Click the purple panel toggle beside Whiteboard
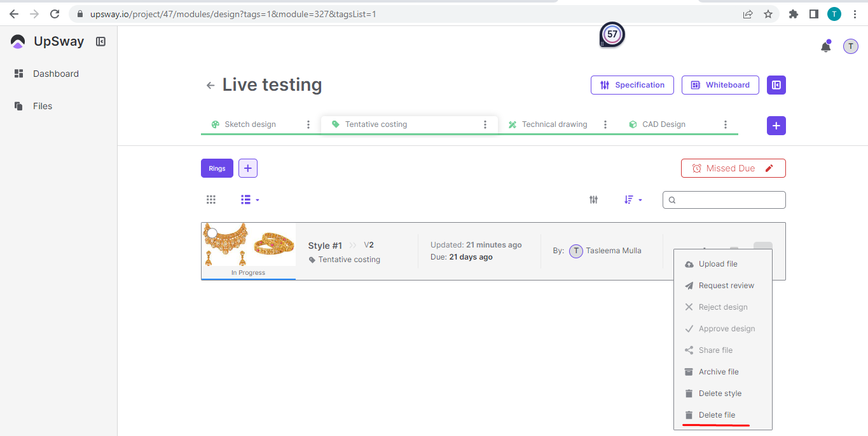The height and width of the screenshot is (436, 868). pos(776,85)
